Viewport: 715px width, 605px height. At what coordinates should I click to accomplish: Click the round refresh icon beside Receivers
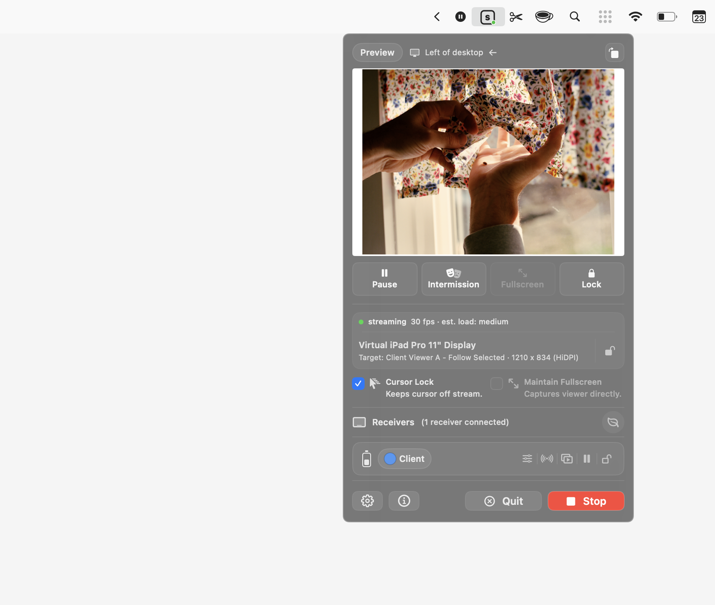[x=613, y=422]
